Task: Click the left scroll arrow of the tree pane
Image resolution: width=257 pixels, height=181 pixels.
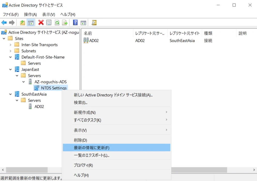Action: click(x=3, y=170)
